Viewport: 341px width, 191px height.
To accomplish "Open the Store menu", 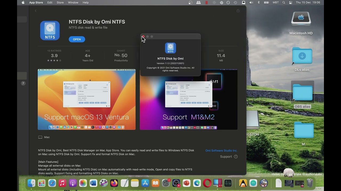I will pyautogui.click(x=60, y=2).
